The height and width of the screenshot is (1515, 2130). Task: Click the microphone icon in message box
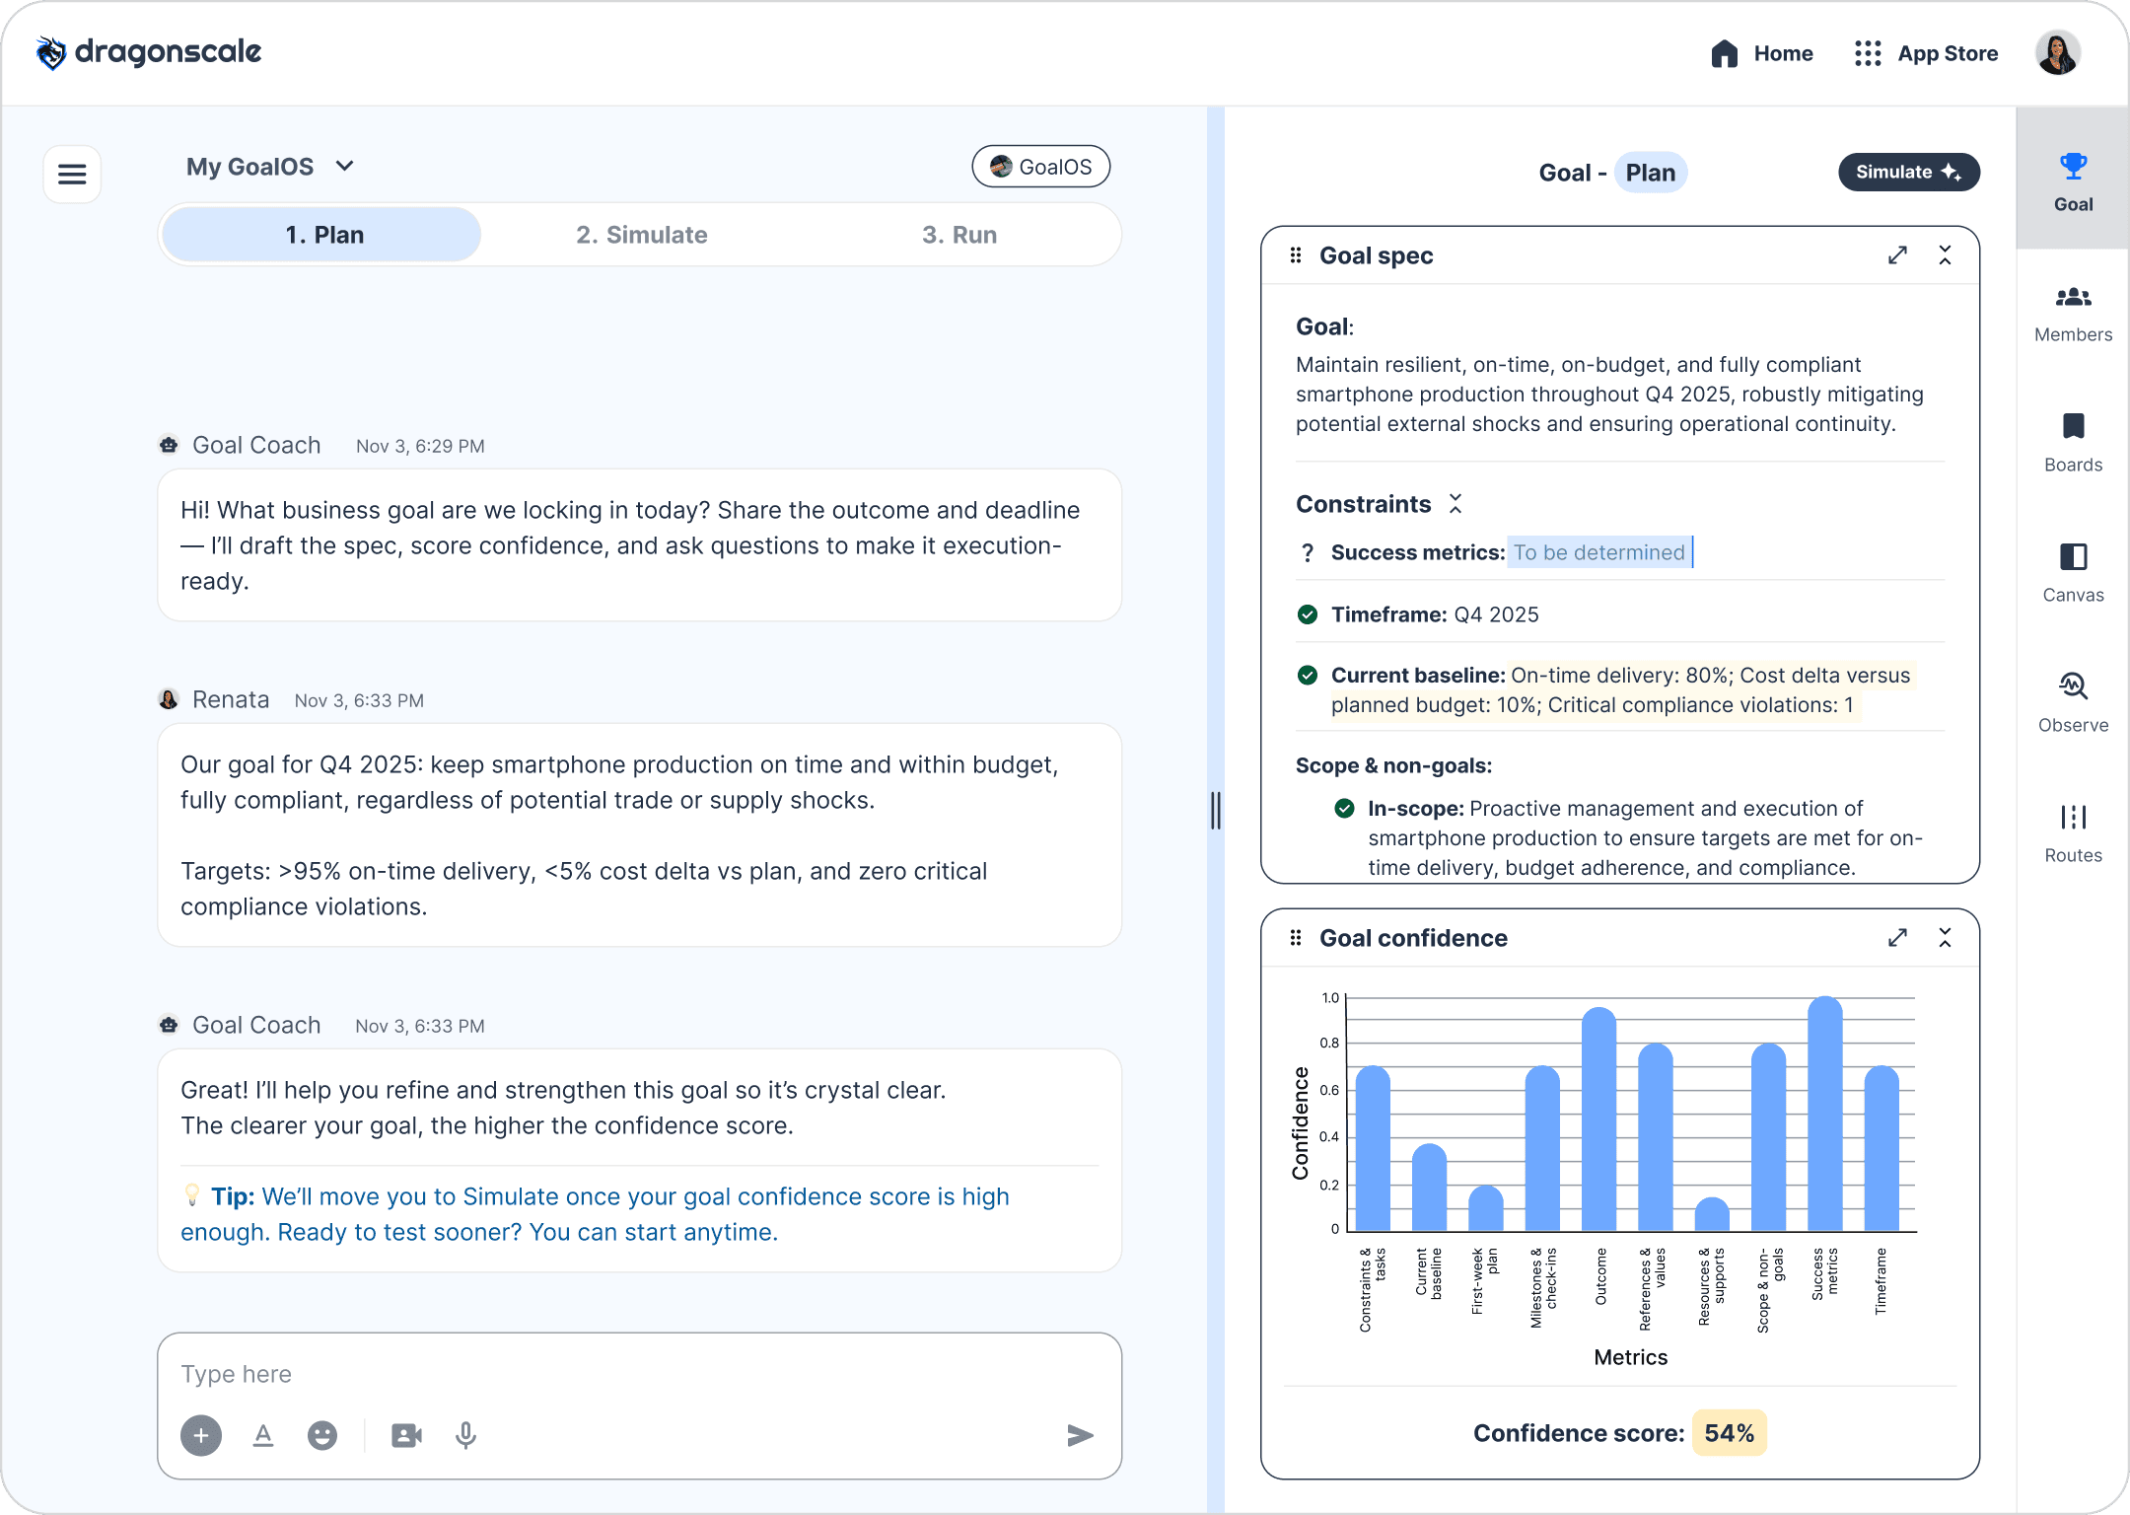coord(466,1435)
